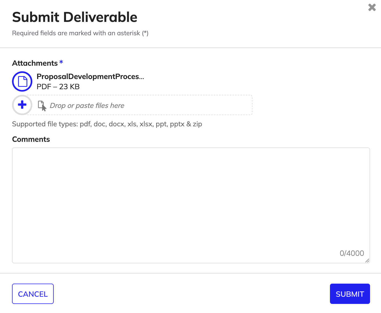Click the filename ProposalDevelopmentProces...
Screen dimensions: 381x313
(x=90, y=77)
